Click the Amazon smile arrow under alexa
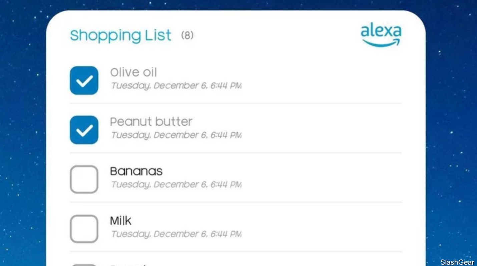 (381, 43)
